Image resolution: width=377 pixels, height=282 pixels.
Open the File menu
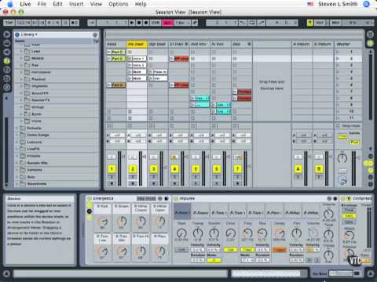tap(42, 4)
